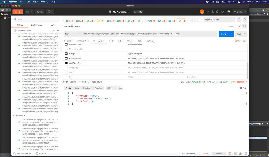The height and width of the screenshot is (157, 269).
Task: Copy response using the copy icon
Action: click(x=240, y=88)
